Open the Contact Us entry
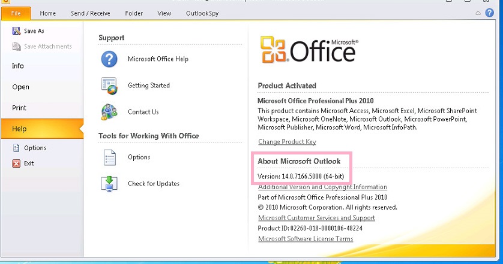The image size is (503, 264). [143, 112]
